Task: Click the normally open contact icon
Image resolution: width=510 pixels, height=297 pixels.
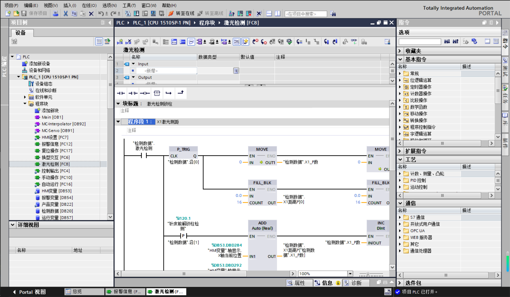Action: (121, 93)
